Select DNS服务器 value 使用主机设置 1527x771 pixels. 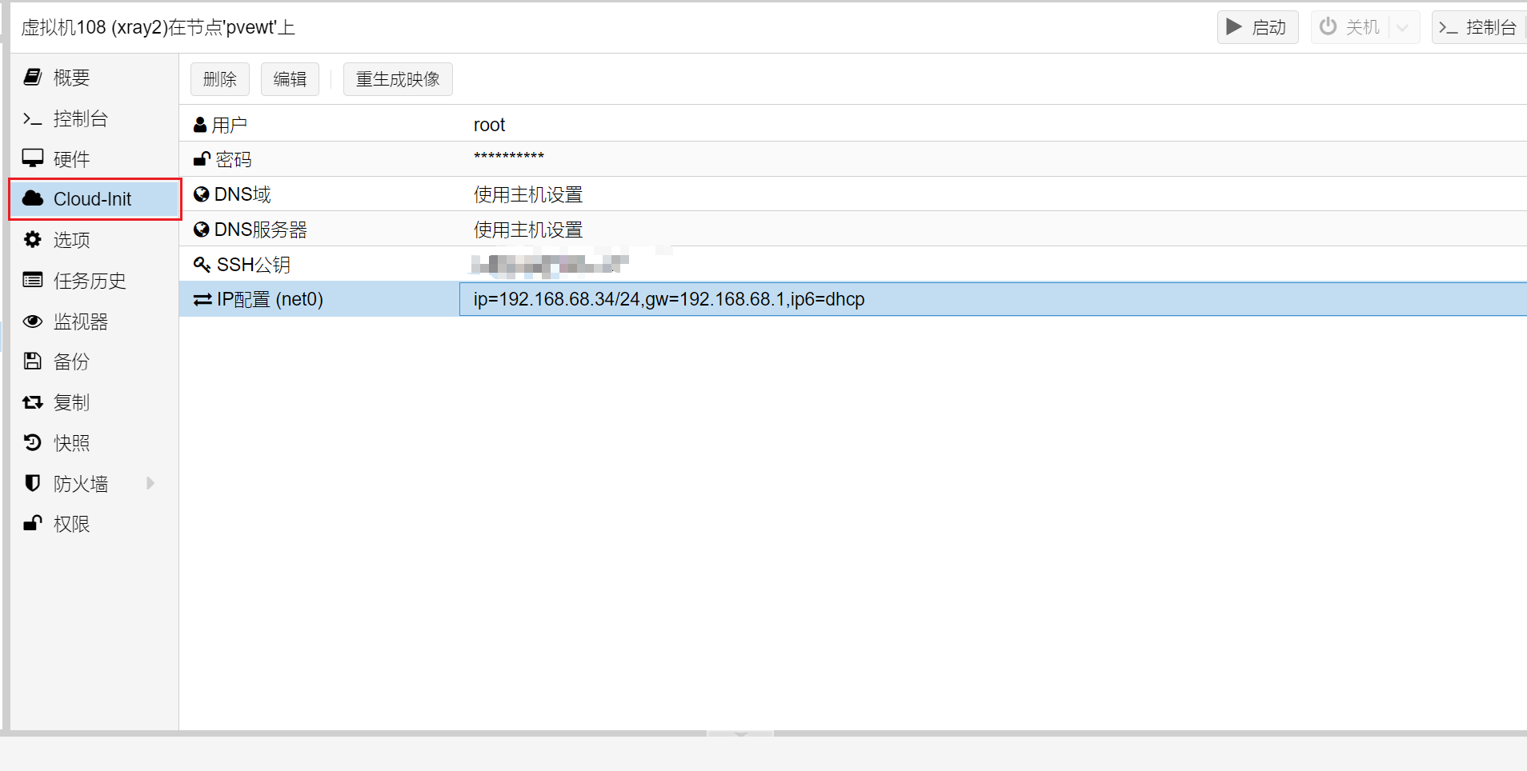528,230
